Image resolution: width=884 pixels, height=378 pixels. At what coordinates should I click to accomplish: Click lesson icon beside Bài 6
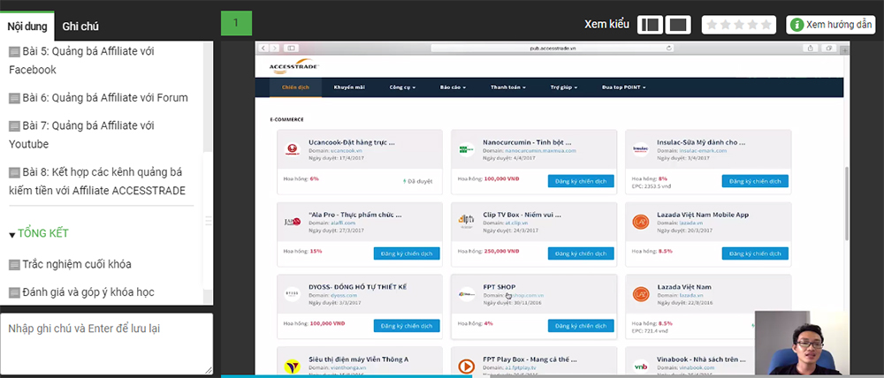point(15,98)
